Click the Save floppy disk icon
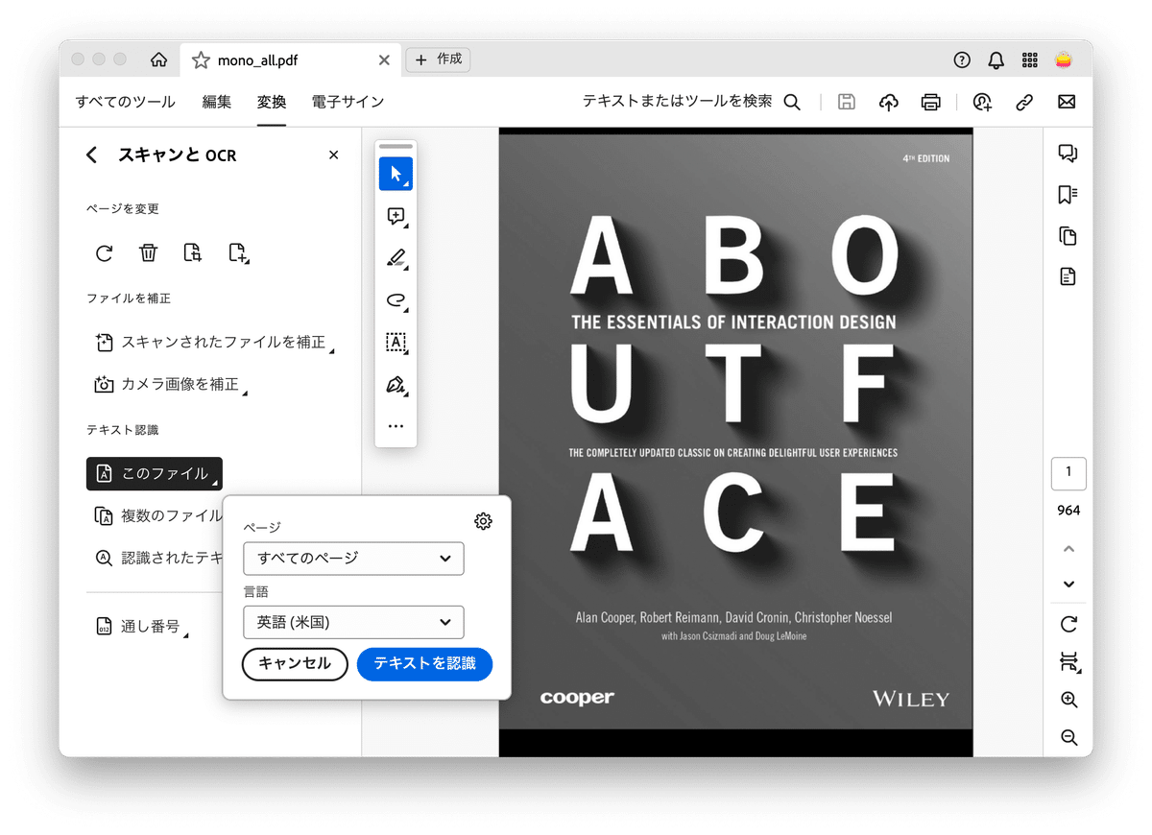The width and height of the screenshot is (1152, 835). (846, 102)
